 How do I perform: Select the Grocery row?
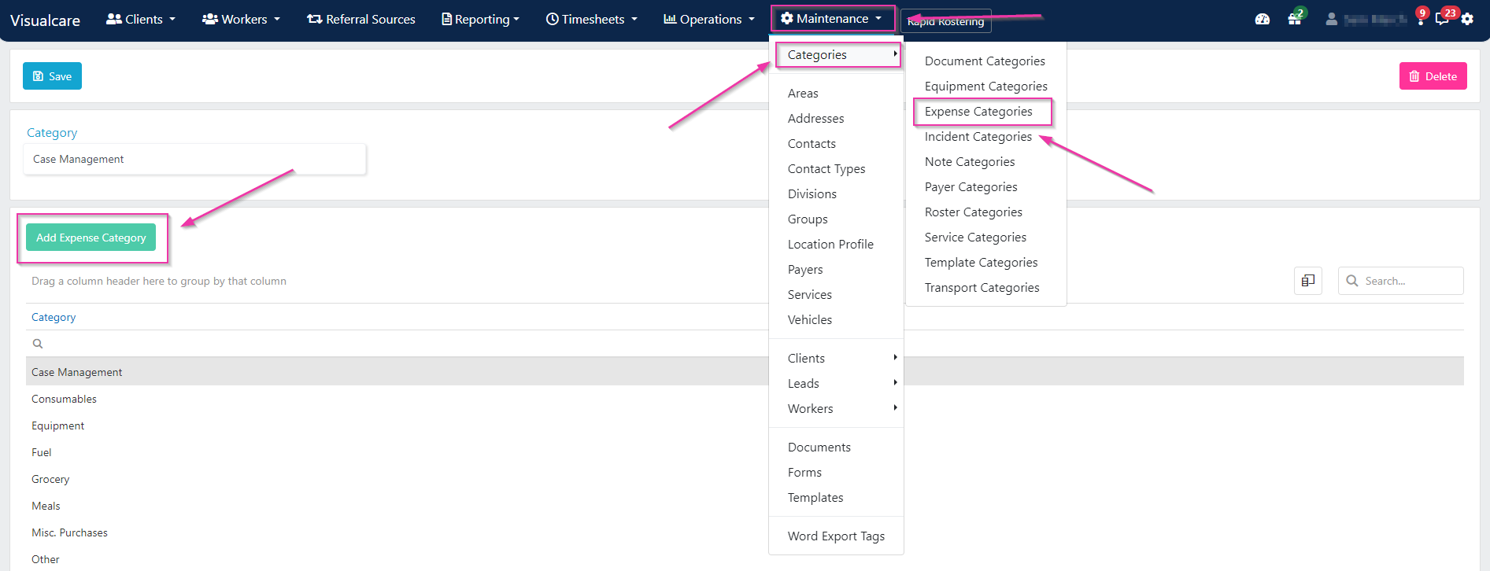coord(745,479)
